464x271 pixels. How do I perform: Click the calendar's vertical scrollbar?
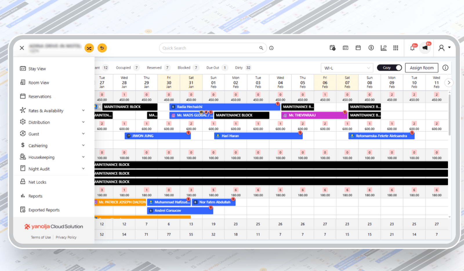(x=449, y=114)
